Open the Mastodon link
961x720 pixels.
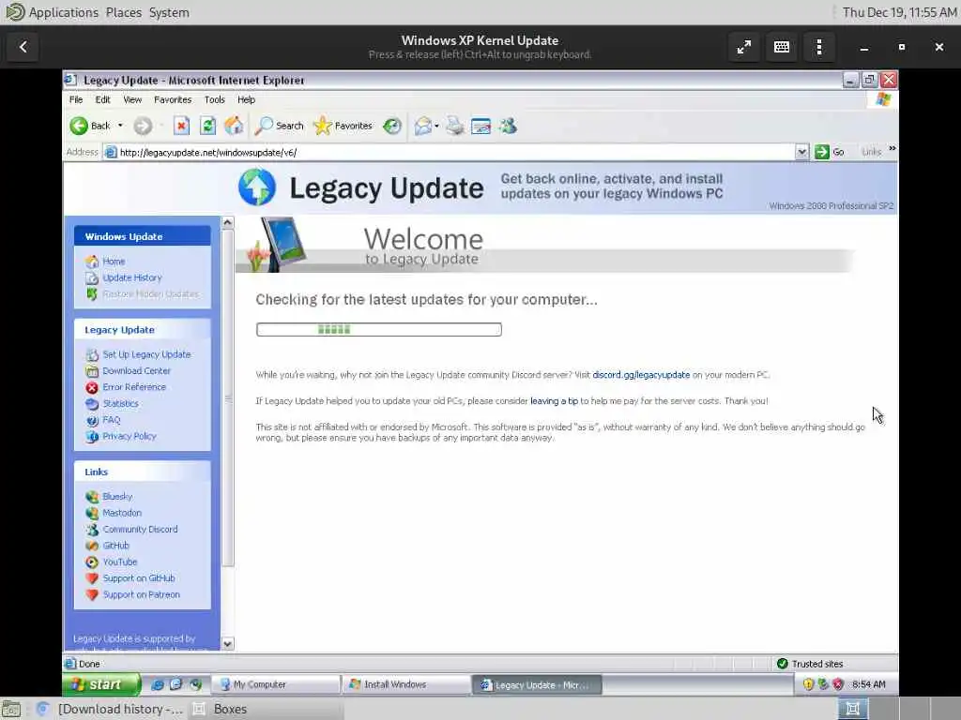point(122,513)
